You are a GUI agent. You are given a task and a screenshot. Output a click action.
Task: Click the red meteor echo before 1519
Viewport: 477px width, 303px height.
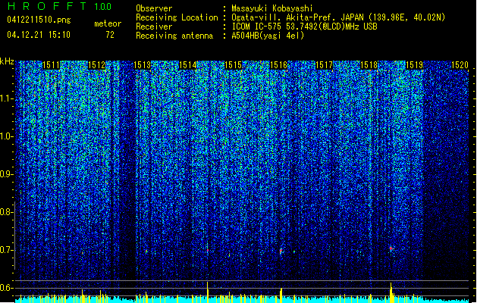click(x=391, y=248)
